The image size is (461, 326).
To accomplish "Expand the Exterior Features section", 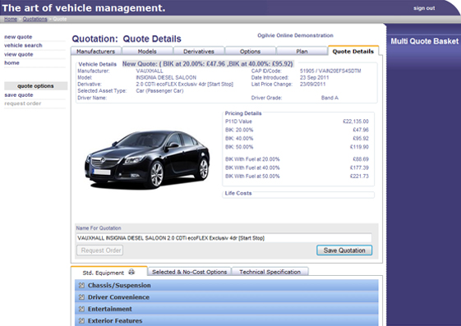I will (x=226, y=321).
